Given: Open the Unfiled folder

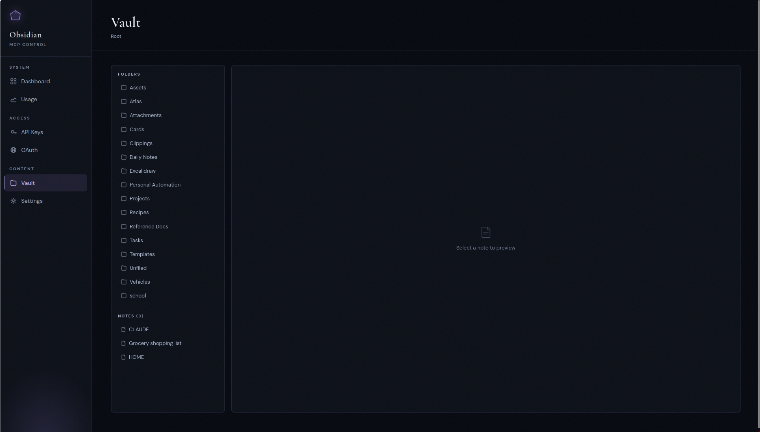Looking at the screenshot, I should 168,268.
